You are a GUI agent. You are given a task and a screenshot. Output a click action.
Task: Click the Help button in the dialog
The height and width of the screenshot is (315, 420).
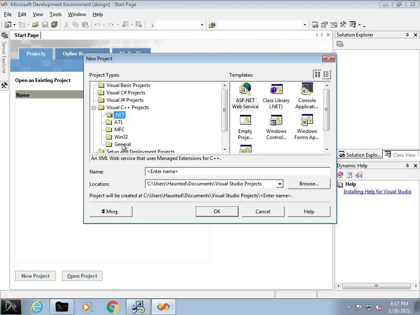point(309,212)
